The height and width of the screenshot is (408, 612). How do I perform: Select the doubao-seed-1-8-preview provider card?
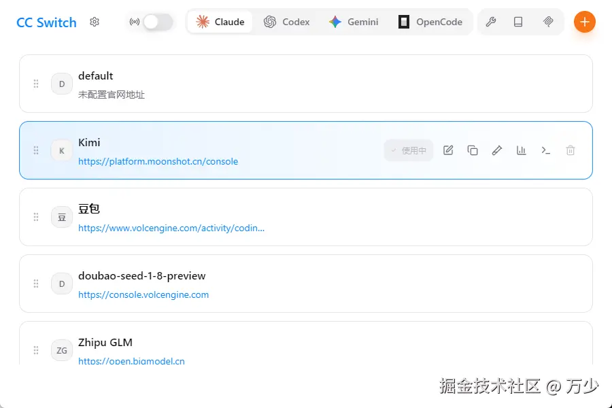coord(306,284)
